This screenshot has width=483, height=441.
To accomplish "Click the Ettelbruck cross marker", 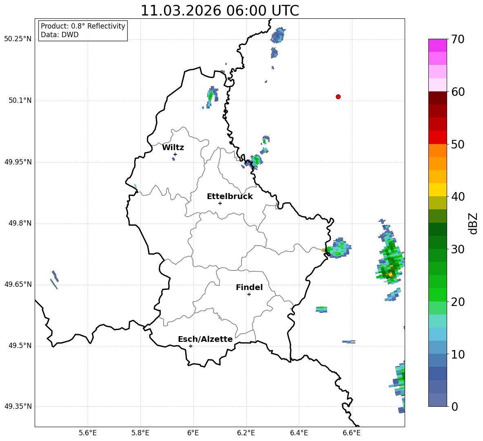I will pos(220,203).
